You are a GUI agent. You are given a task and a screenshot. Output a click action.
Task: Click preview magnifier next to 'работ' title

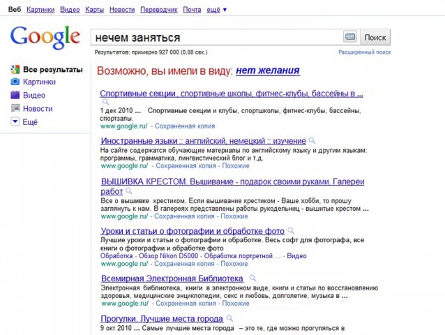tap(128, 191)
